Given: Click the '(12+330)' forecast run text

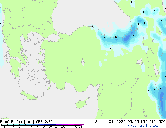Looking at the screenshot, I should click(x=158, y=122).
